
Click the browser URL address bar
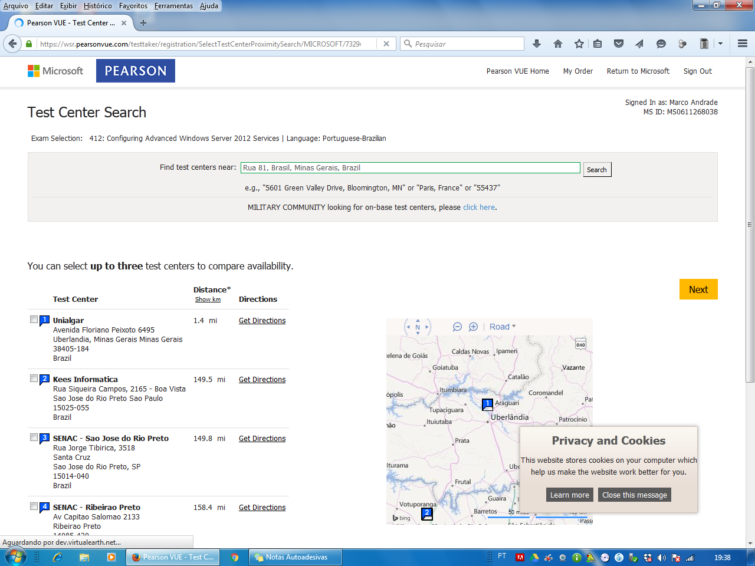pos(201,44)
